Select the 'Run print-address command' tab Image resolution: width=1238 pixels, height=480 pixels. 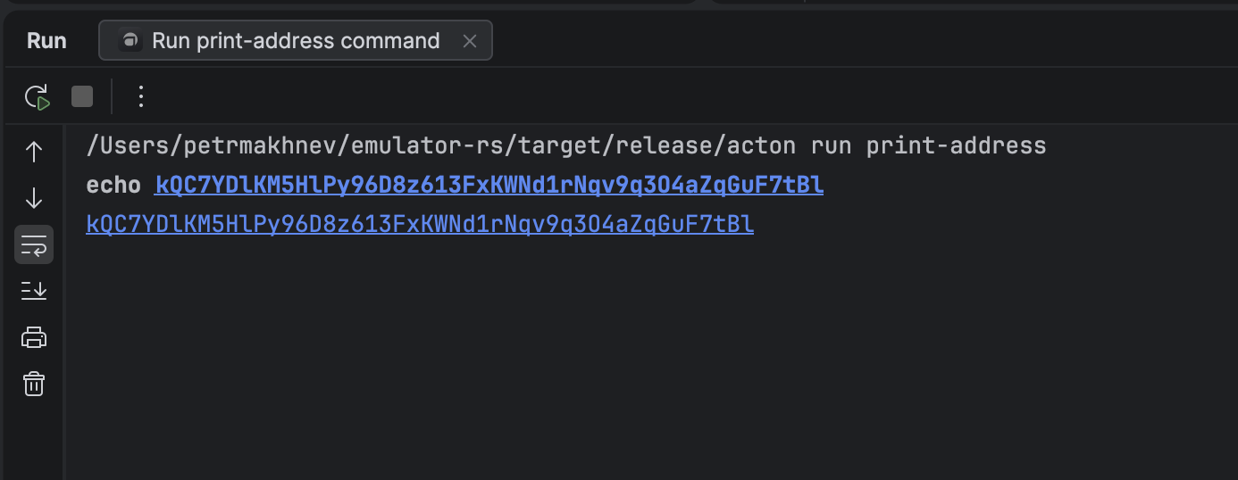click(x=295, y=41)
